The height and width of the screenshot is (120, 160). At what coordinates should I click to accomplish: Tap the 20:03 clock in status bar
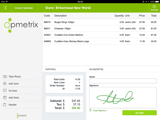tap(80, 2)
